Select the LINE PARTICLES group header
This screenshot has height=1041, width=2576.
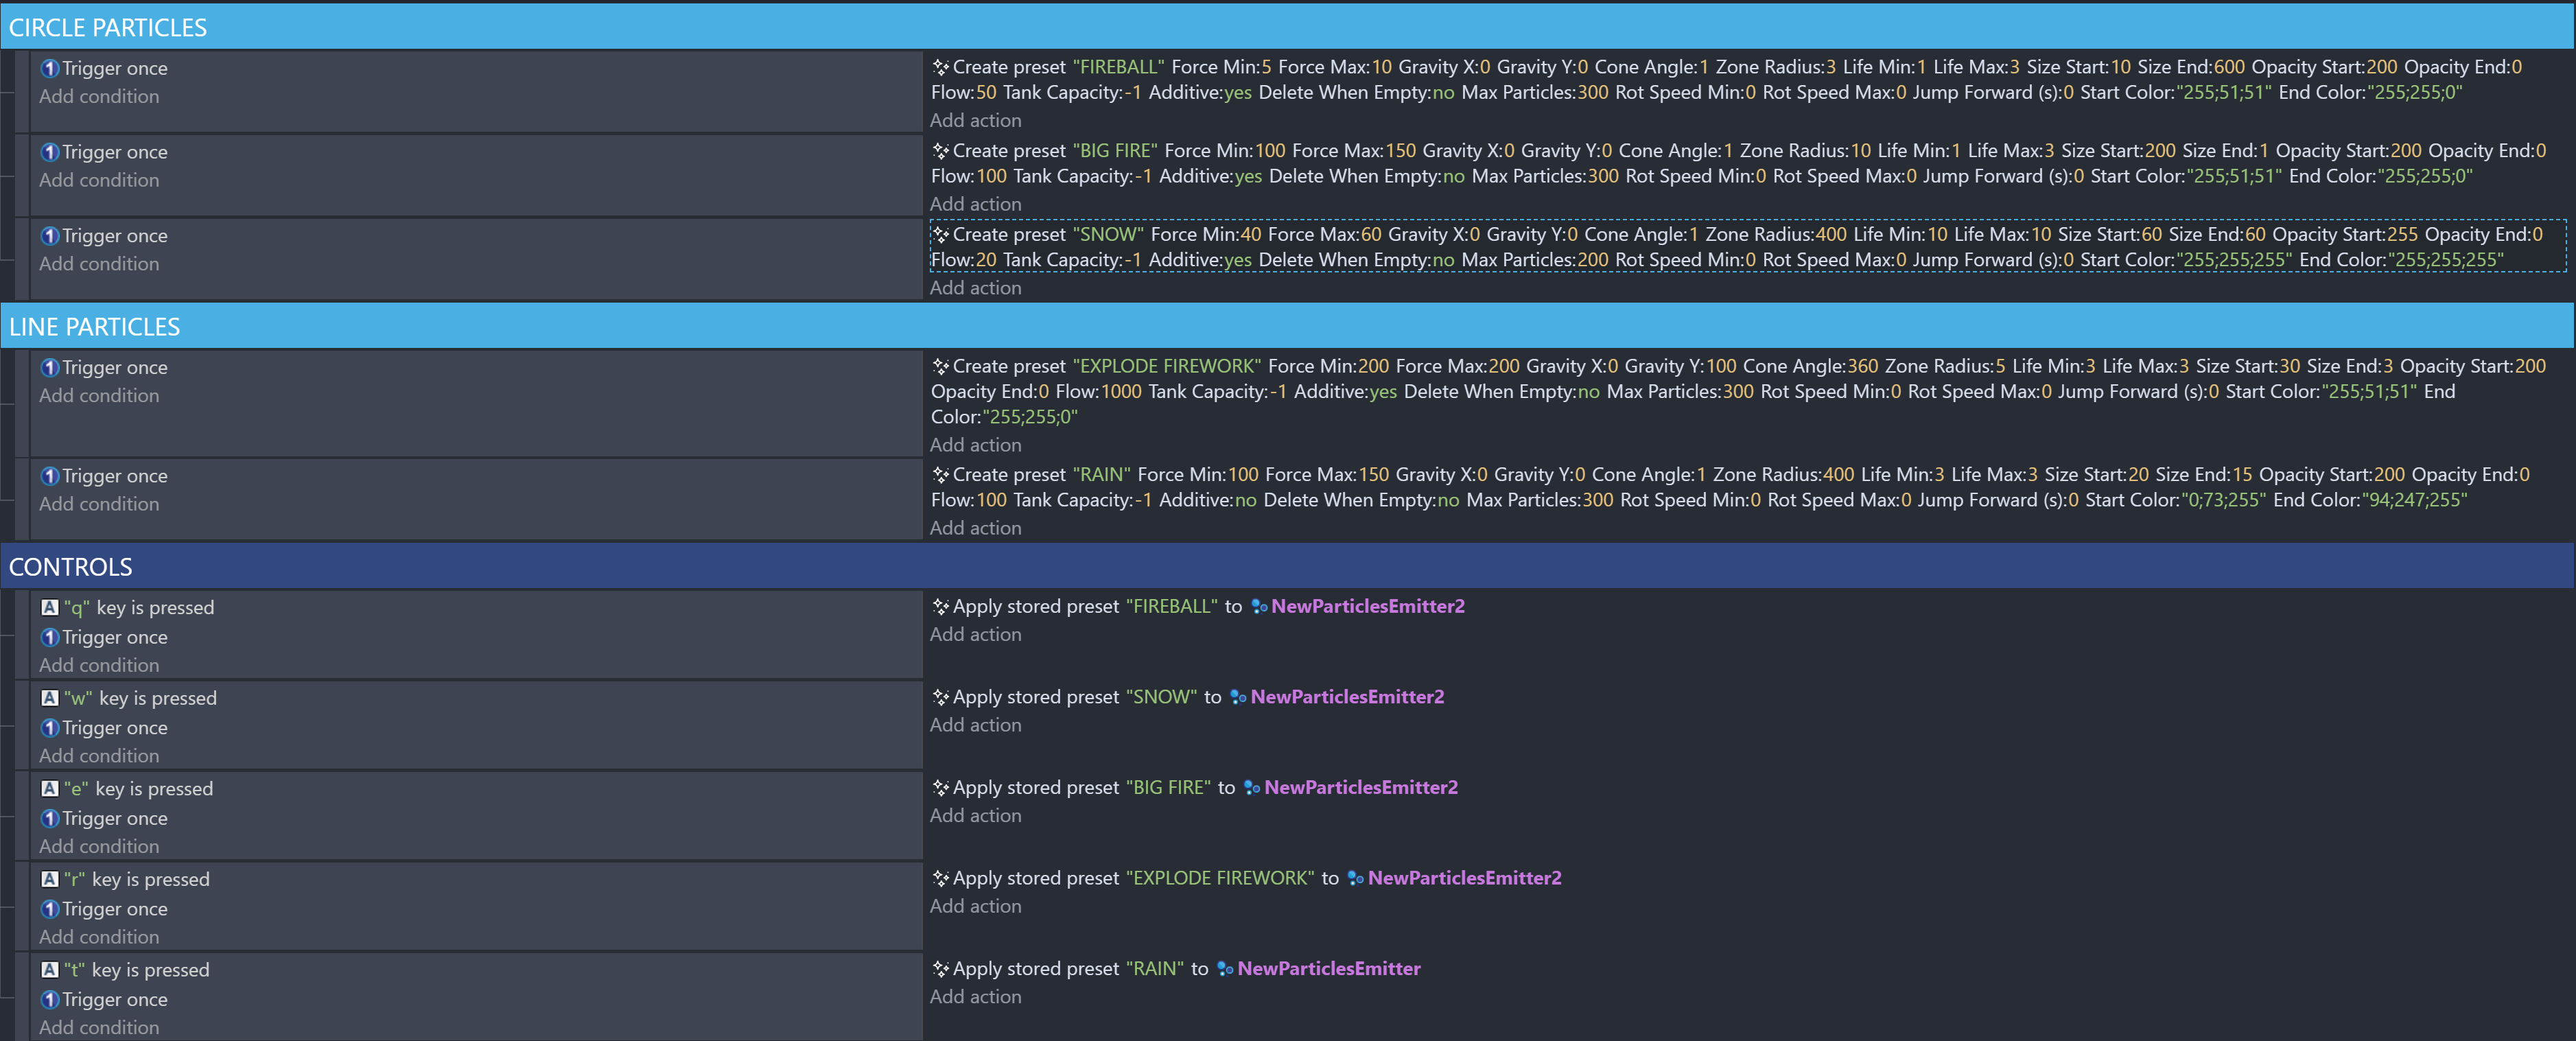pyautogui.click(x=1287, y=326)
